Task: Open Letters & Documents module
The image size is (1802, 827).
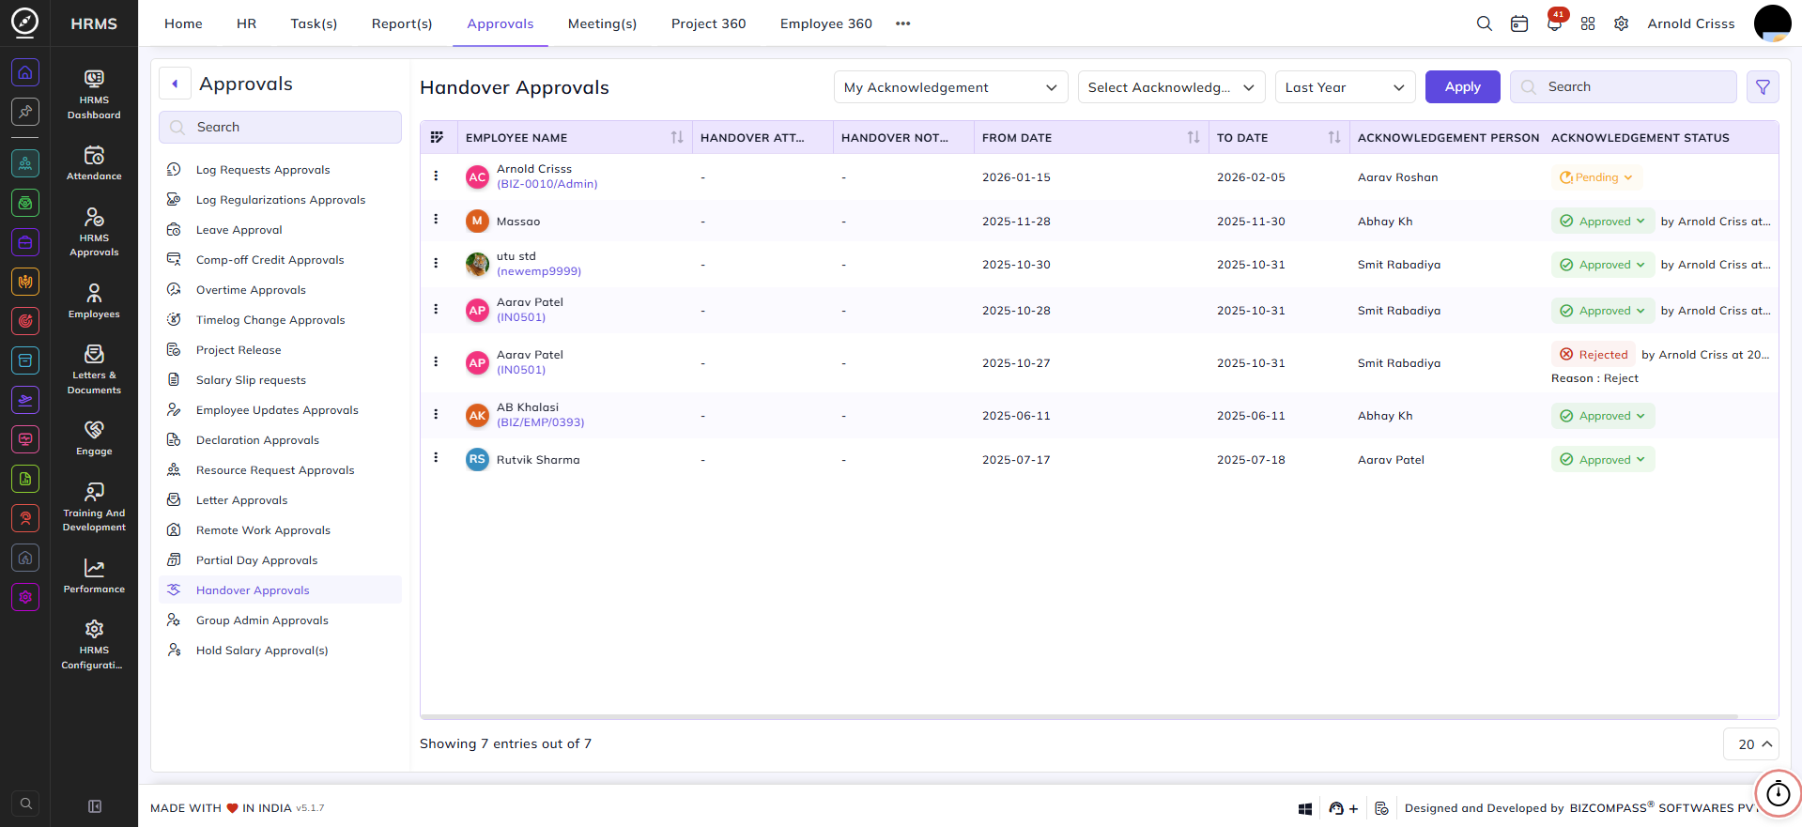Action: (94, 369)
